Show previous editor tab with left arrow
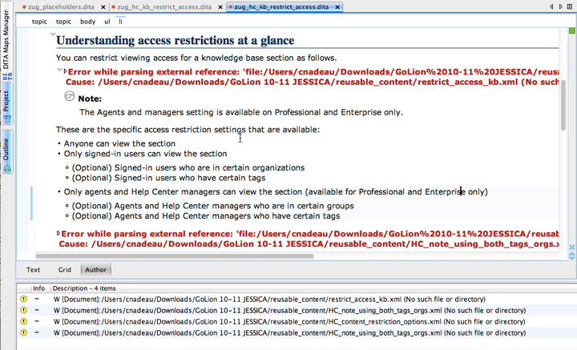This screenshot has height=350, width=577. 551,6
